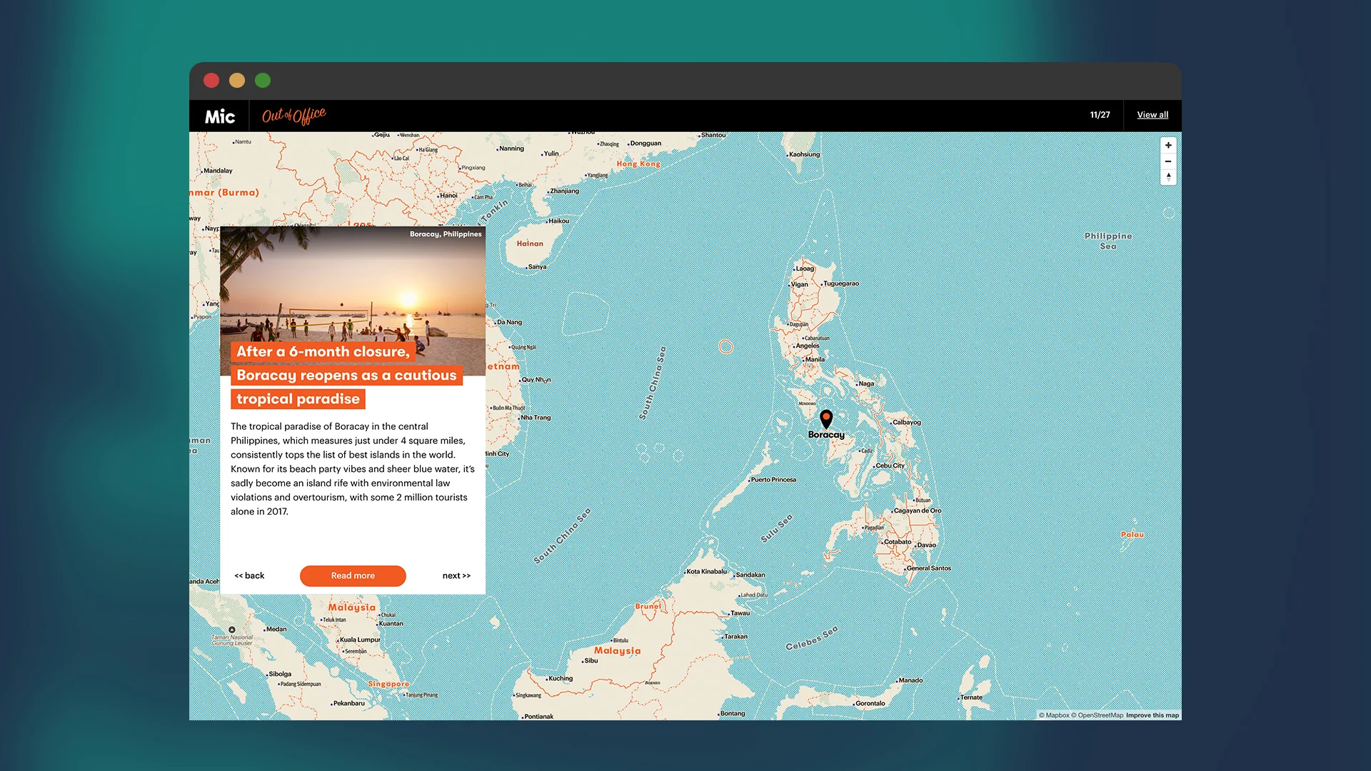Click the yellow minimize window dot
1371x771 pixels.
coord(237,81)
